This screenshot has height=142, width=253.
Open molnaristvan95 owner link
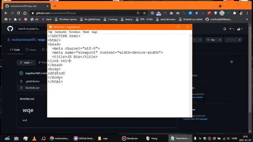click(23, 39)
